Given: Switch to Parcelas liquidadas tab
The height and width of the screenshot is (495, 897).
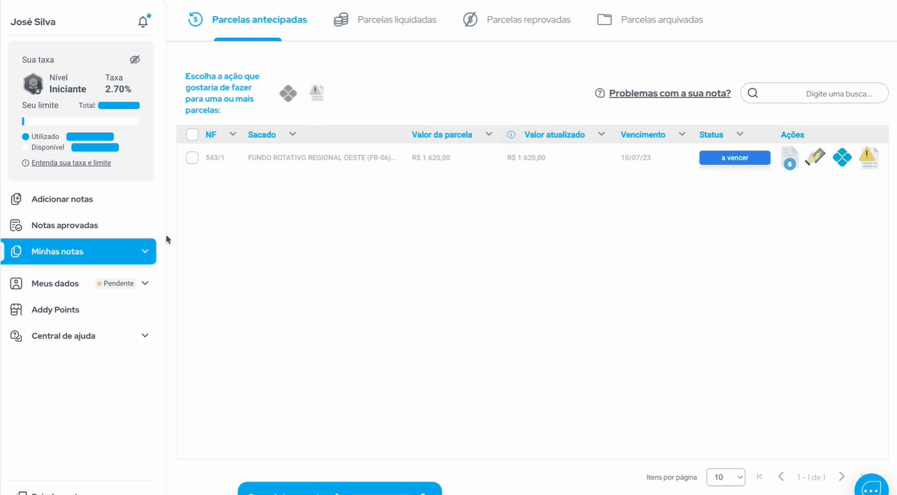Looking at the screenshot, I should [385, 20].
